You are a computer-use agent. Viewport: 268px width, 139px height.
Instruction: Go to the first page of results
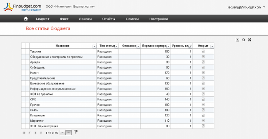[x=24, y=133]
